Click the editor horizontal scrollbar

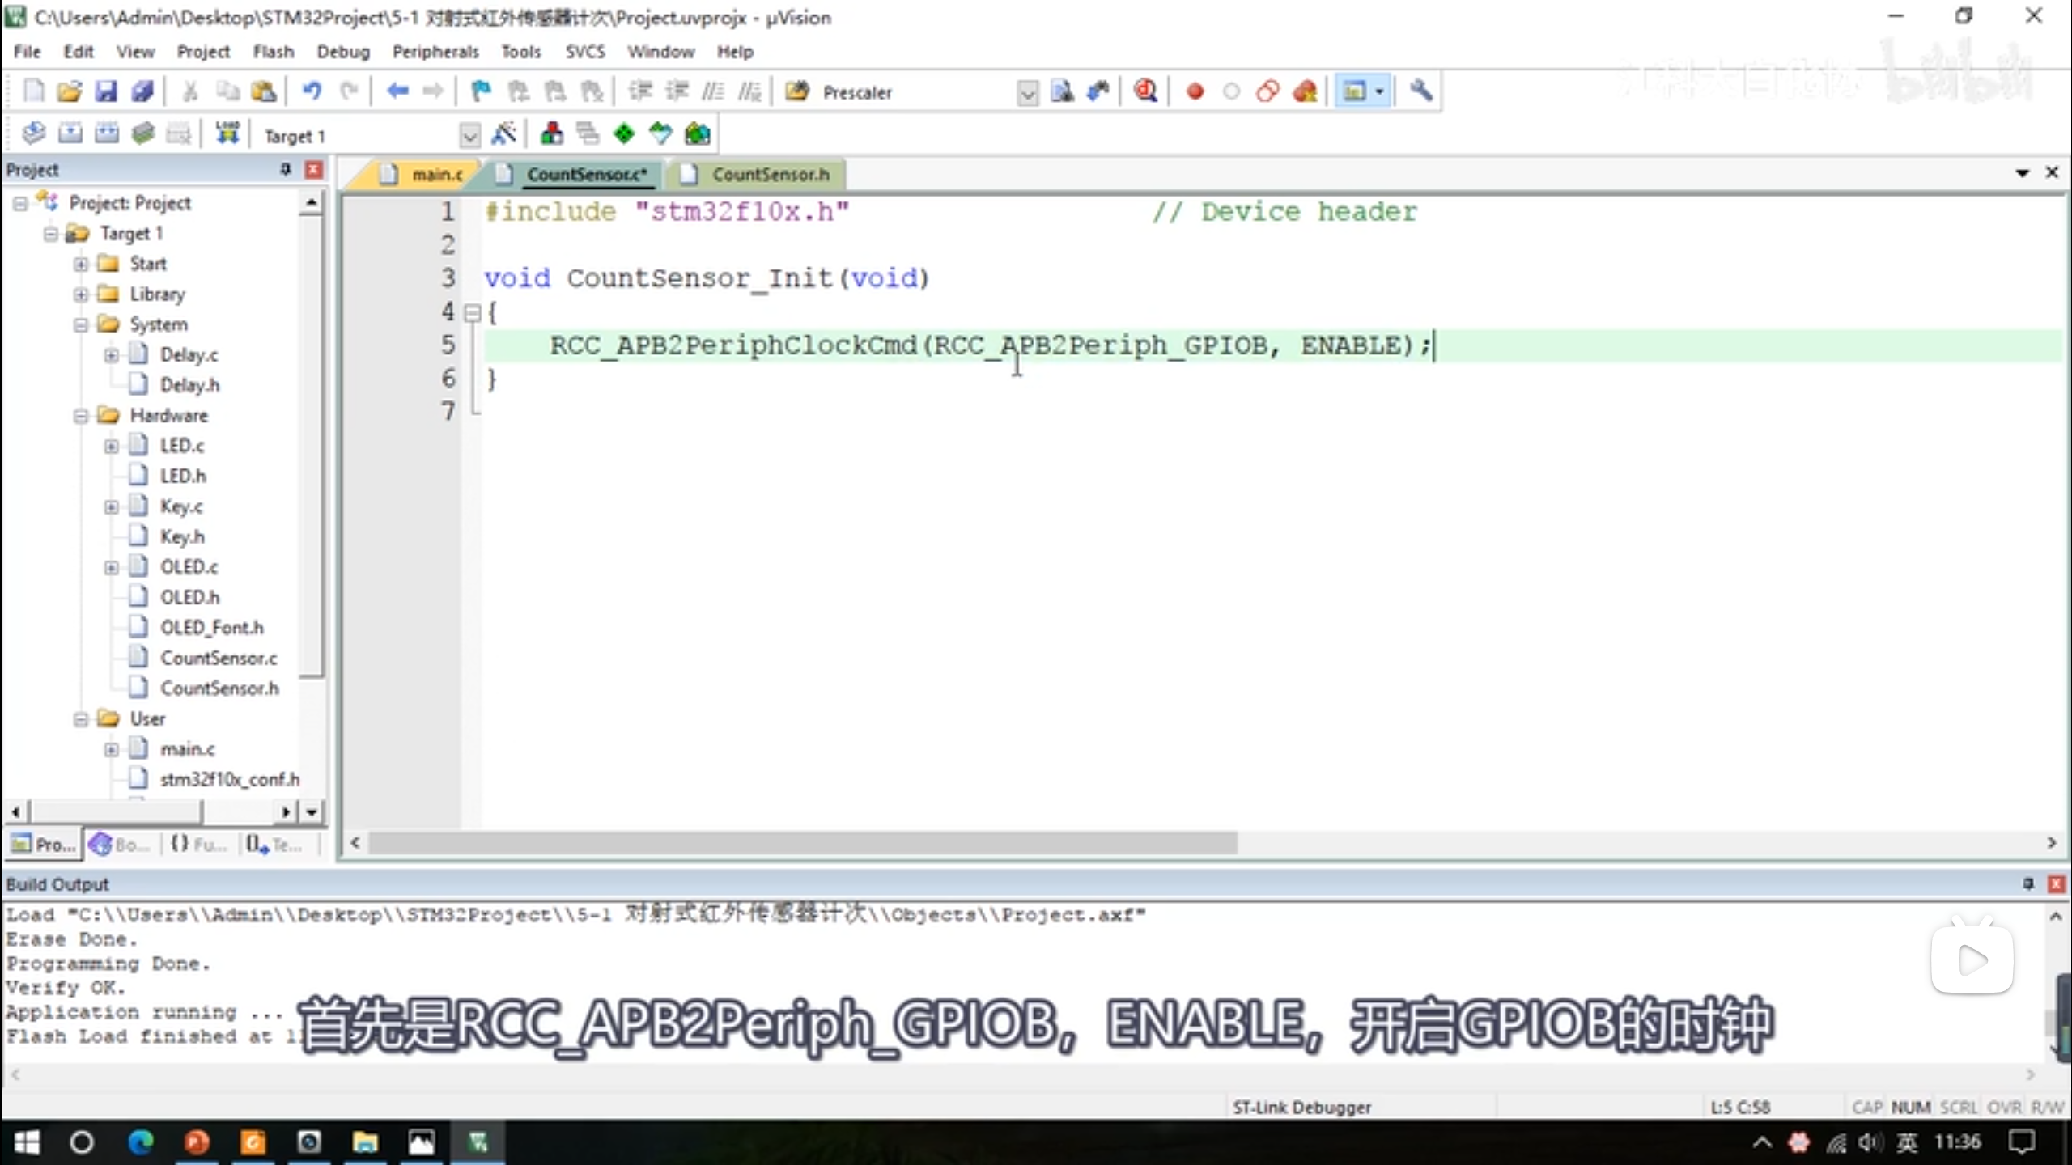click(801, 843)
